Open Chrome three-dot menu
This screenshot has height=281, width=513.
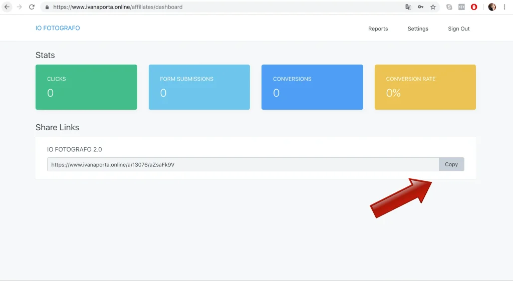point(504,7)
